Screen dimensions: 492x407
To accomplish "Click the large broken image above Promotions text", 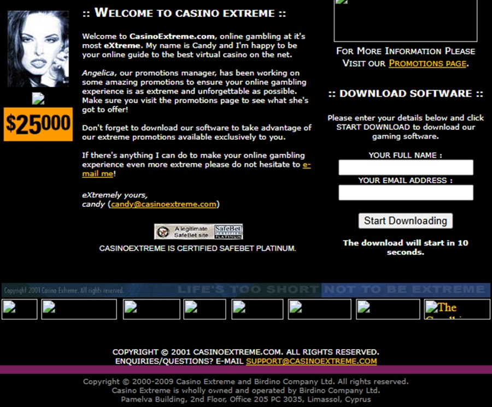I will [406, 20].
